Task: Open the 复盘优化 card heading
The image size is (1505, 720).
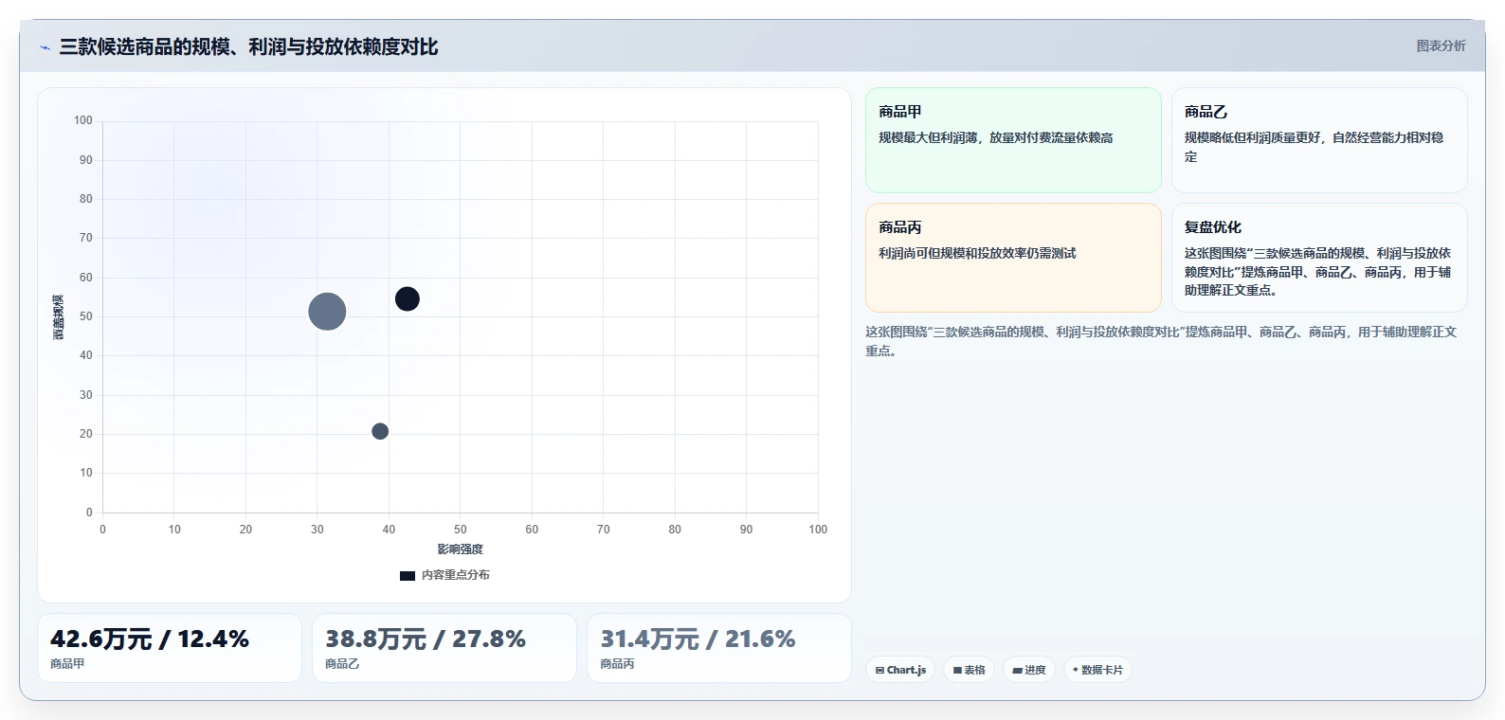Action: 1212,227
